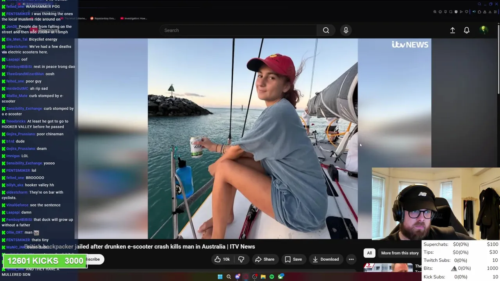Viewport: 500px width, 281px height.
Task: Open Discord from the taskbar
Action: point(237,277)
